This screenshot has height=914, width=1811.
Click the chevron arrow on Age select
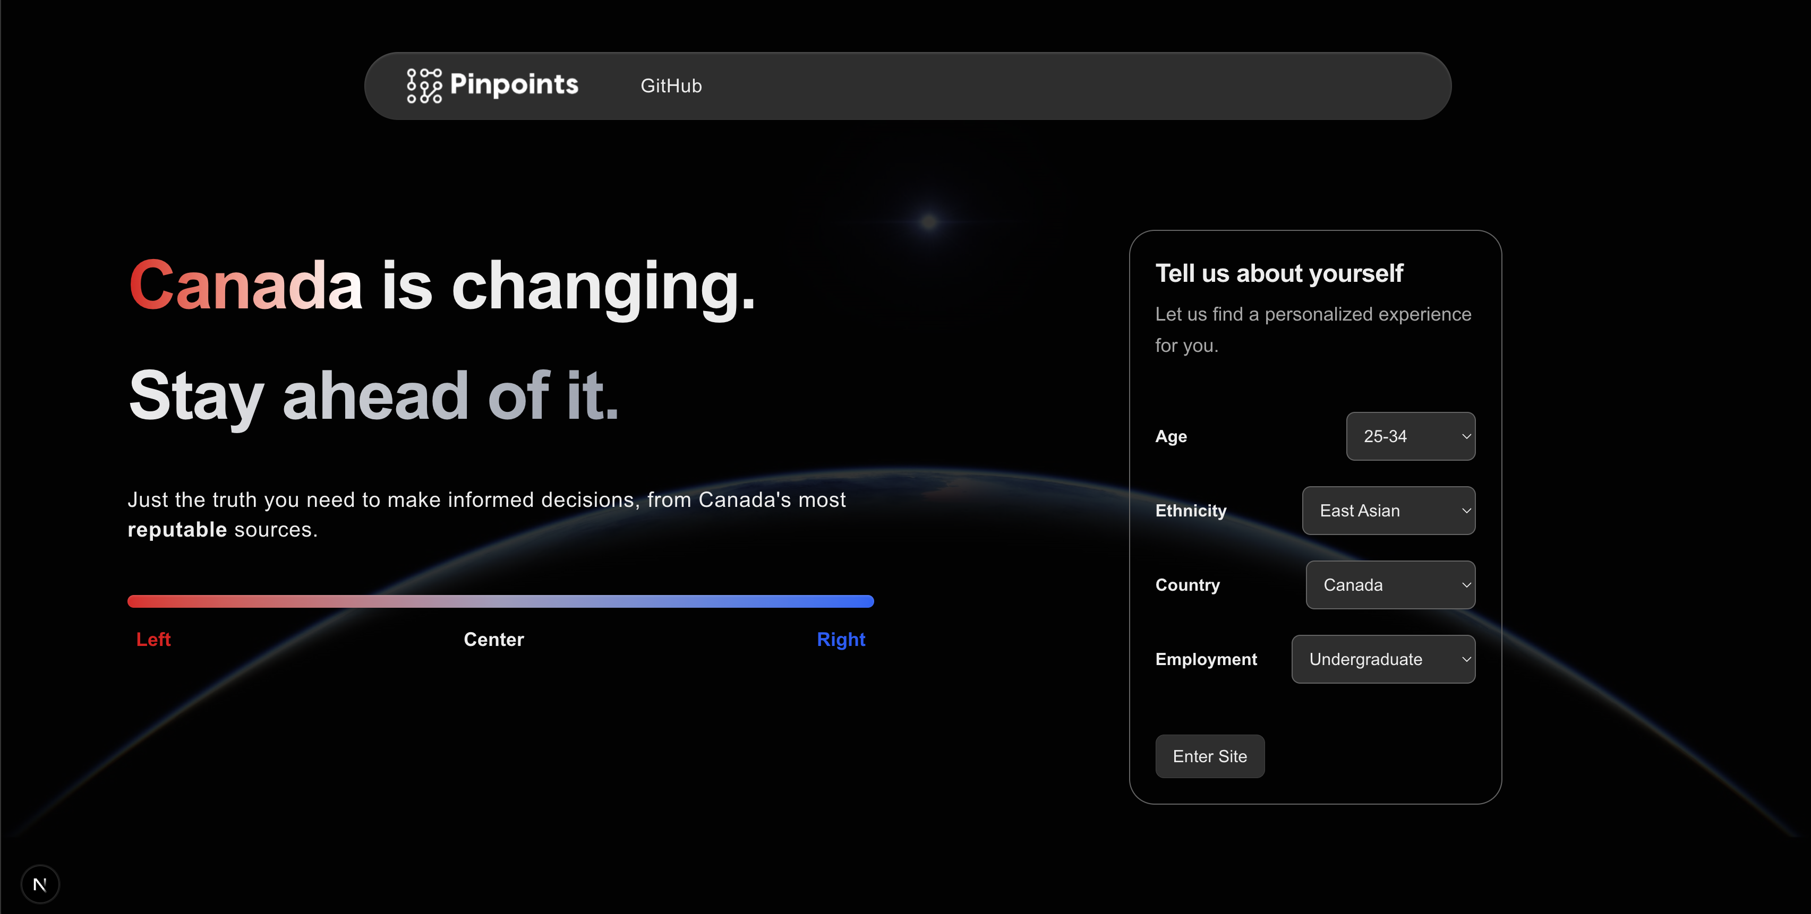point(1466,436)
